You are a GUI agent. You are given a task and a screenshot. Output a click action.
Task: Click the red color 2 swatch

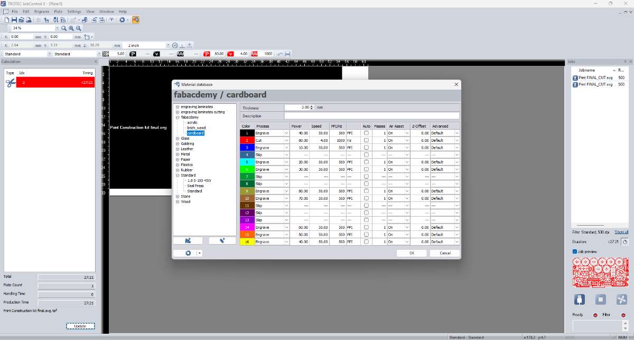[x=247, y=141]
